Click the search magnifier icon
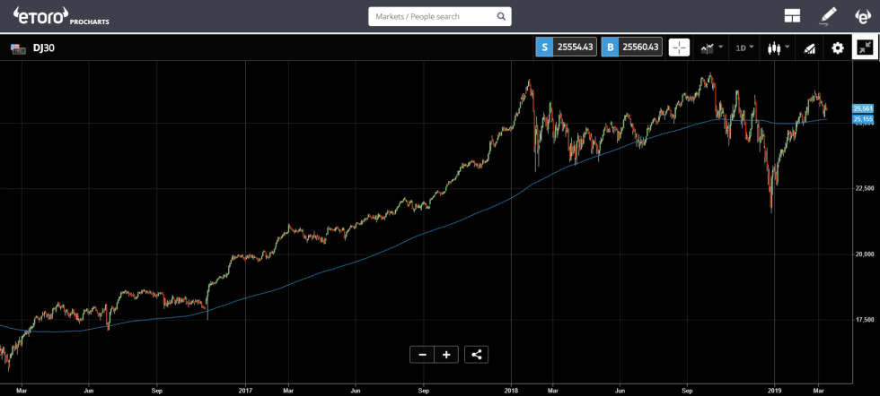The height and width of the screenshot is (396, 880). [x=501, y=16]
